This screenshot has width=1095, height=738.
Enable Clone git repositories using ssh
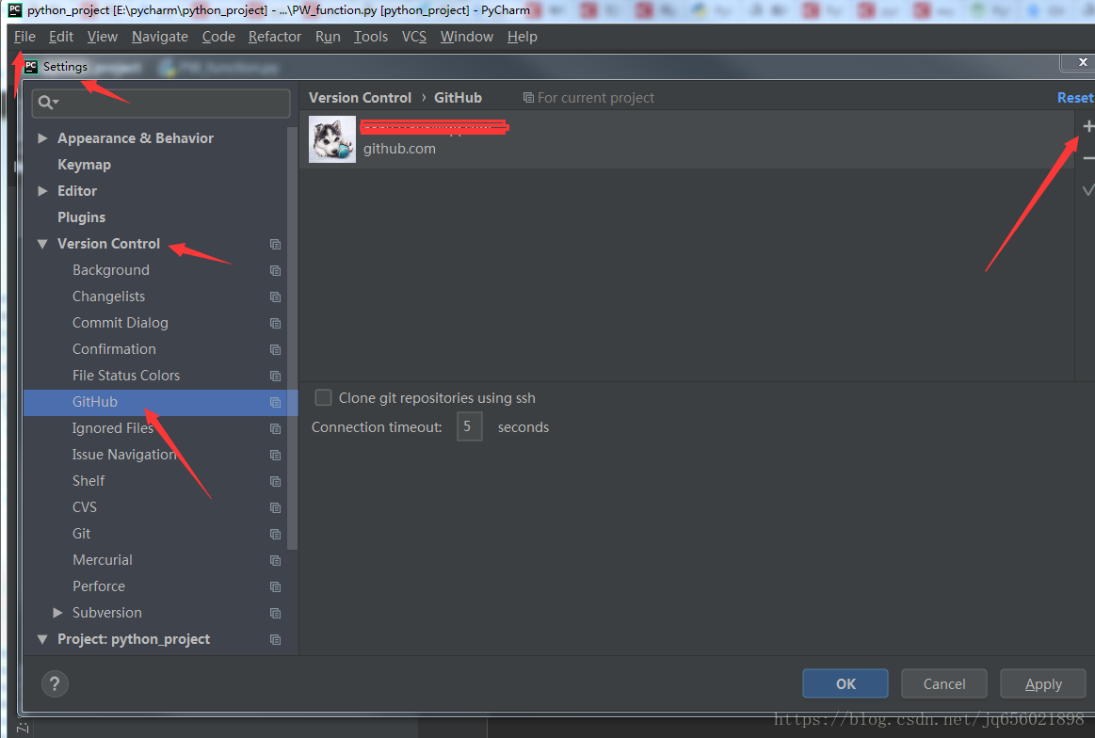click(323, 398)
